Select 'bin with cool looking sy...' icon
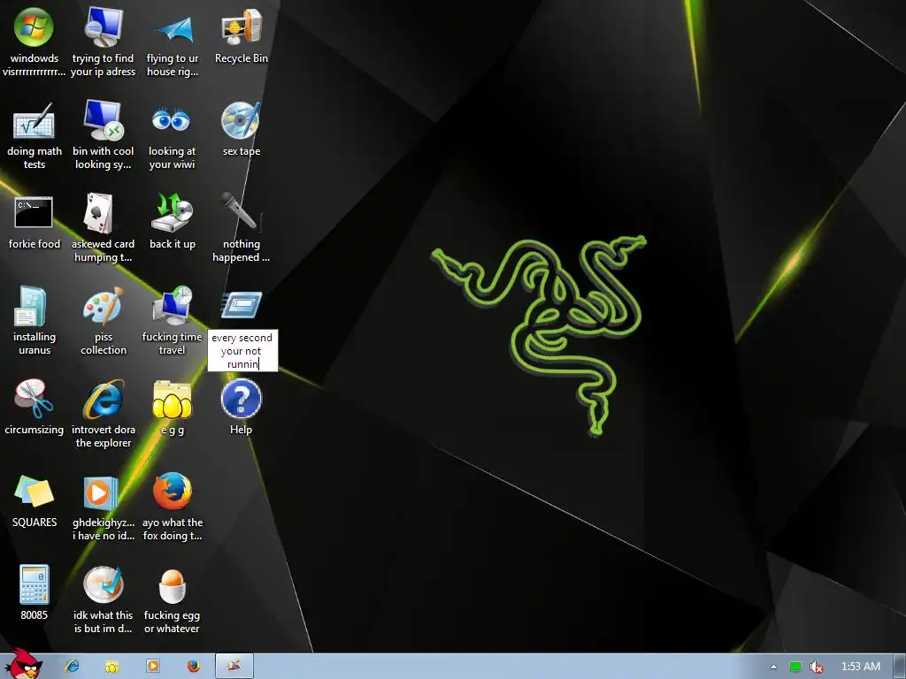 click(103, 120)
